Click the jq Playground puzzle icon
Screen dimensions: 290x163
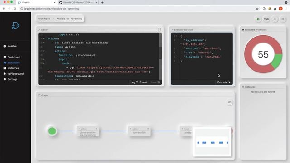click(x=5, y=74)
